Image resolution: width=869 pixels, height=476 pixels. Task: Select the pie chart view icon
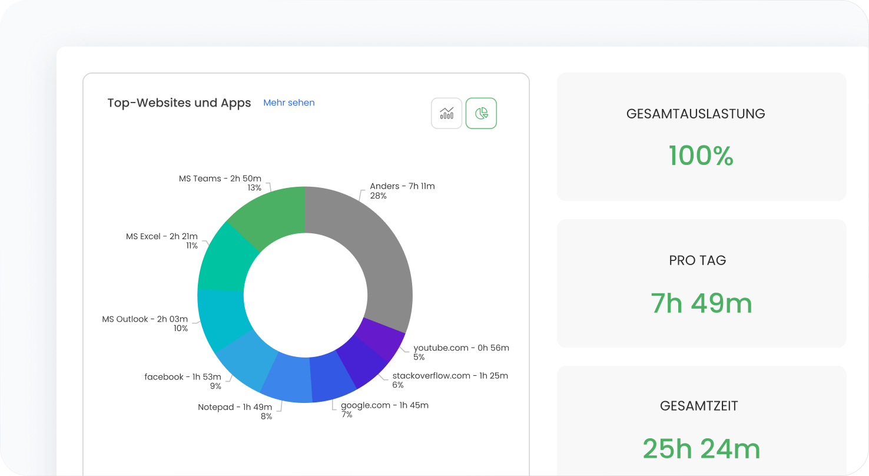point(481,113)
